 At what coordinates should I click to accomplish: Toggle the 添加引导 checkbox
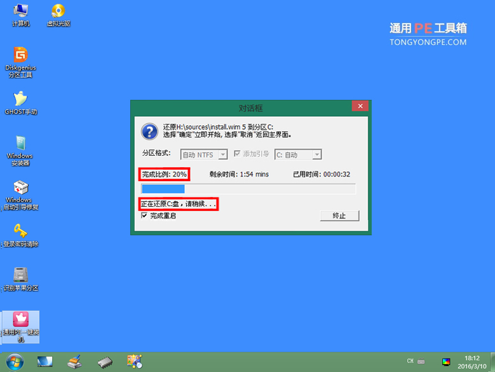(237, 153)
